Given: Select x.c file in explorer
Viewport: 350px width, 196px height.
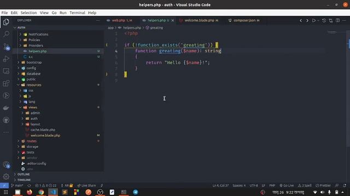Looking at the screenshot, I should (x=31, y=57).
